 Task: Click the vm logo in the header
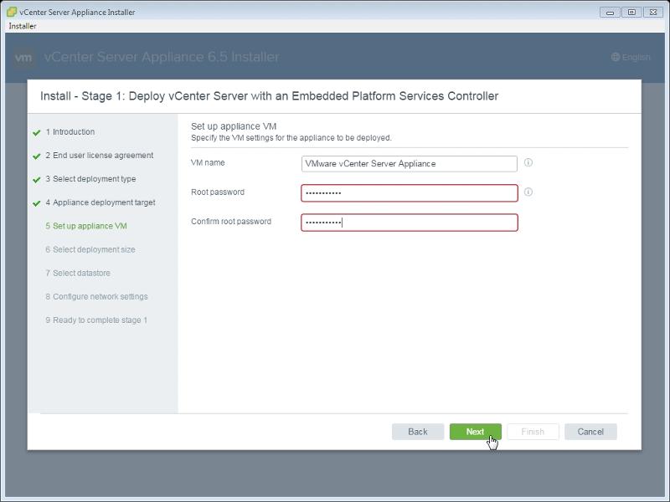pos(23,57)
